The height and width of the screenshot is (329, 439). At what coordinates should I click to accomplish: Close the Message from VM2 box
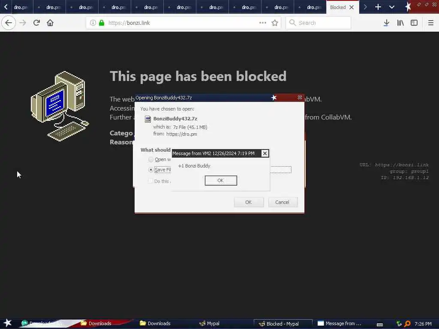[x=265, y=153]
